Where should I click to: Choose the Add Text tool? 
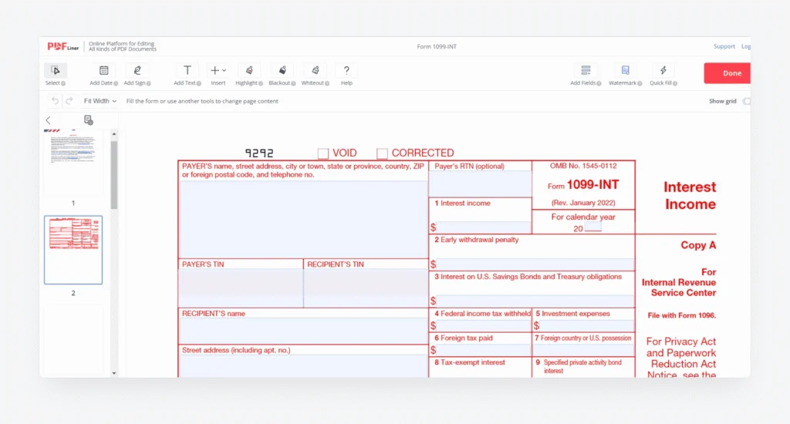(187, 70)
